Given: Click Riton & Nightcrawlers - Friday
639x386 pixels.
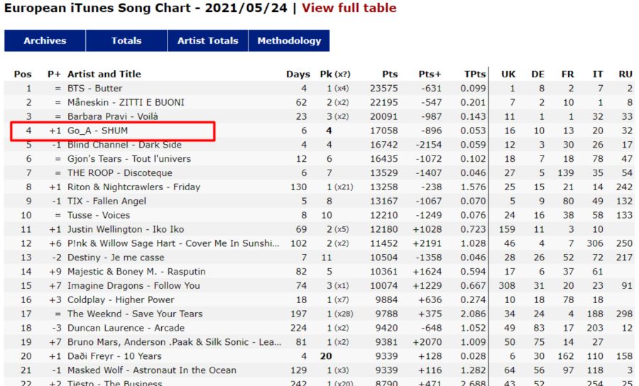Looking at the screenshot, I should (133, 187).
